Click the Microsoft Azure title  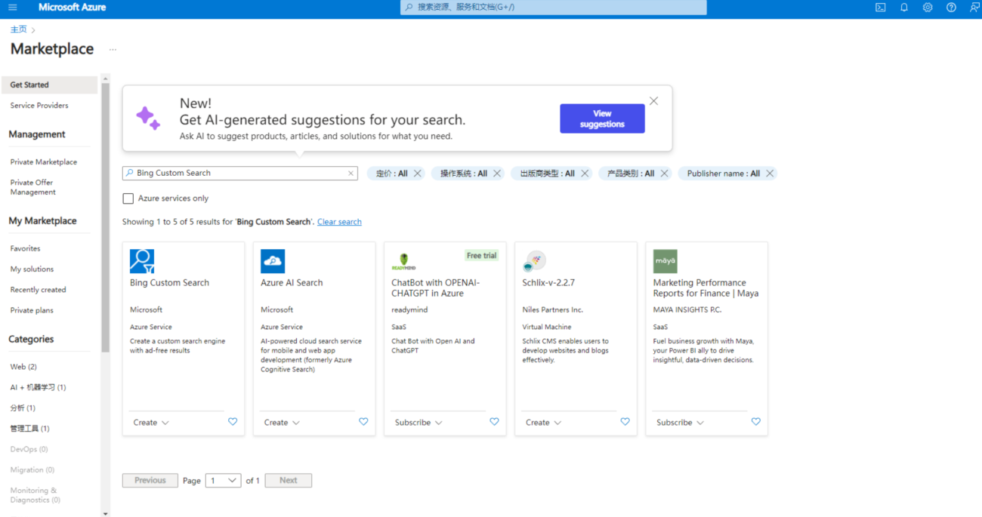coord(72,8)
